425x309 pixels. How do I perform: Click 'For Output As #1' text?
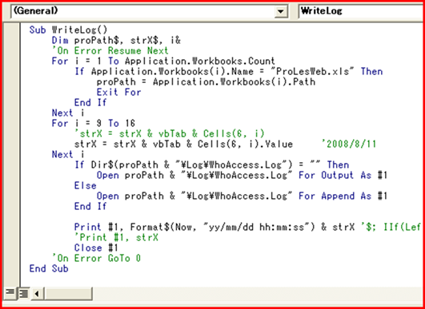click(343, 176)
